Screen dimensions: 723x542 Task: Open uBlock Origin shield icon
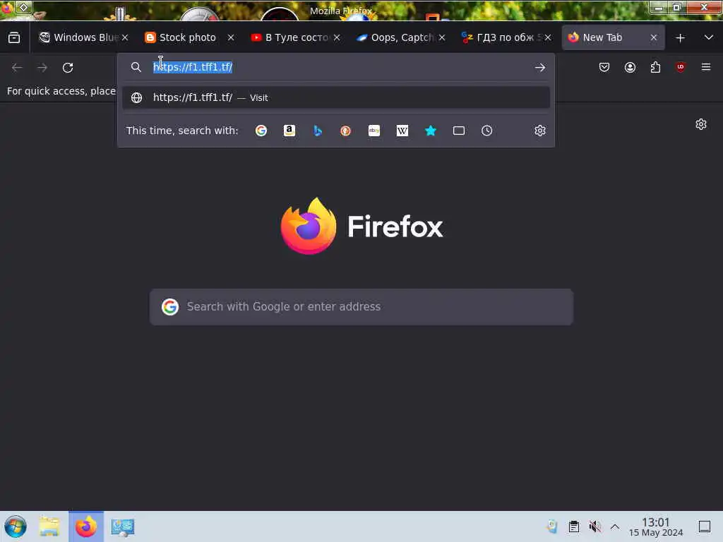pos(680,67)
